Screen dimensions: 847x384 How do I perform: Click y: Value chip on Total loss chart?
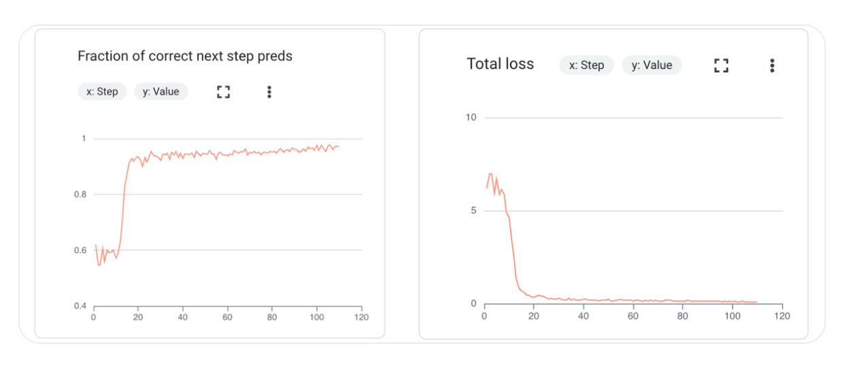click(x=652, y=65)
